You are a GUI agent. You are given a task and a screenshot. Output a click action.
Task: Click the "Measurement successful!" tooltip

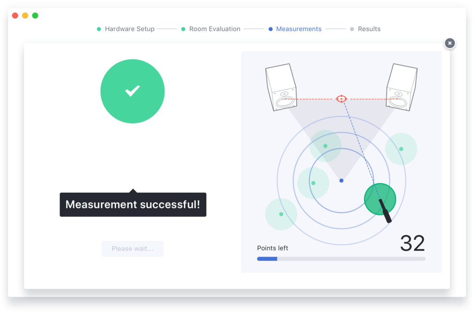(x=133, y=204)
